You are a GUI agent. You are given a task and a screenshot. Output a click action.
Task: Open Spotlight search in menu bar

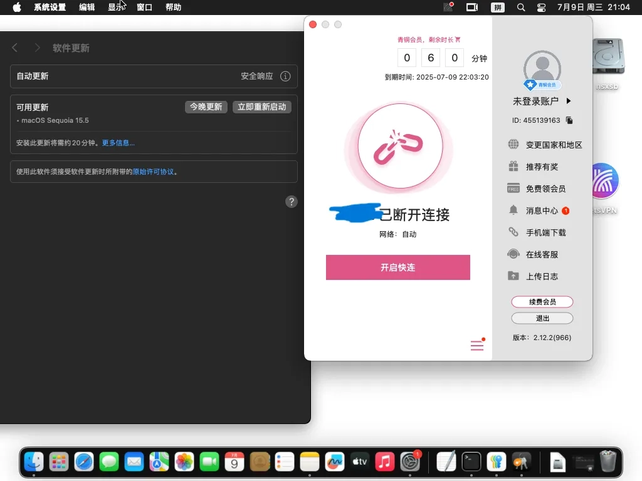[x=521, y=8]
